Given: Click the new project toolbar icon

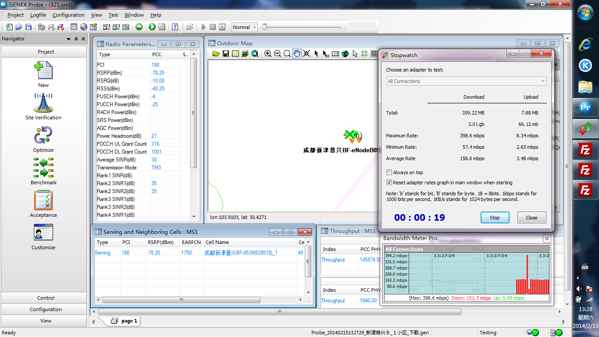Looking at the screenshot, I should (9, 27).
